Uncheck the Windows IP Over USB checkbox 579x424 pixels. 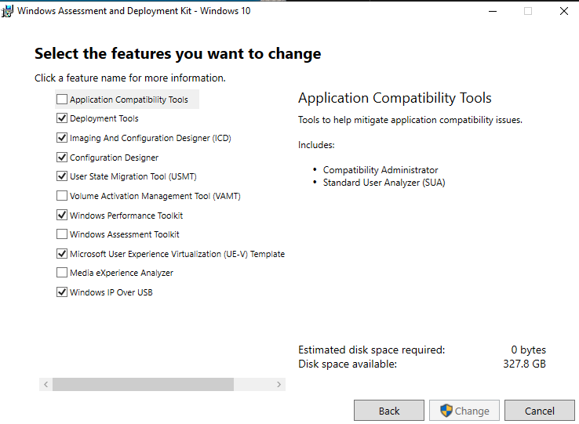point(62,292)
